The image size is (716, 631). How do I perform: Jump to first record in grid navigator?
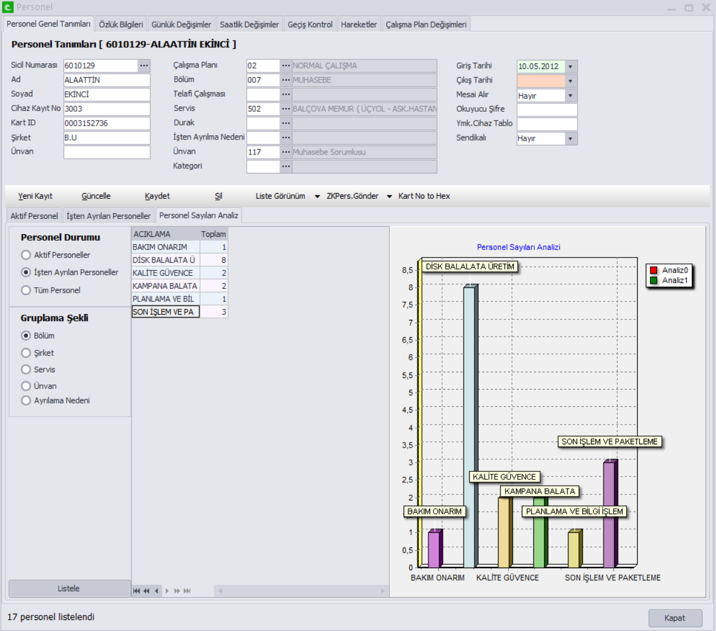pyautogui.click(x=137, y=591)
